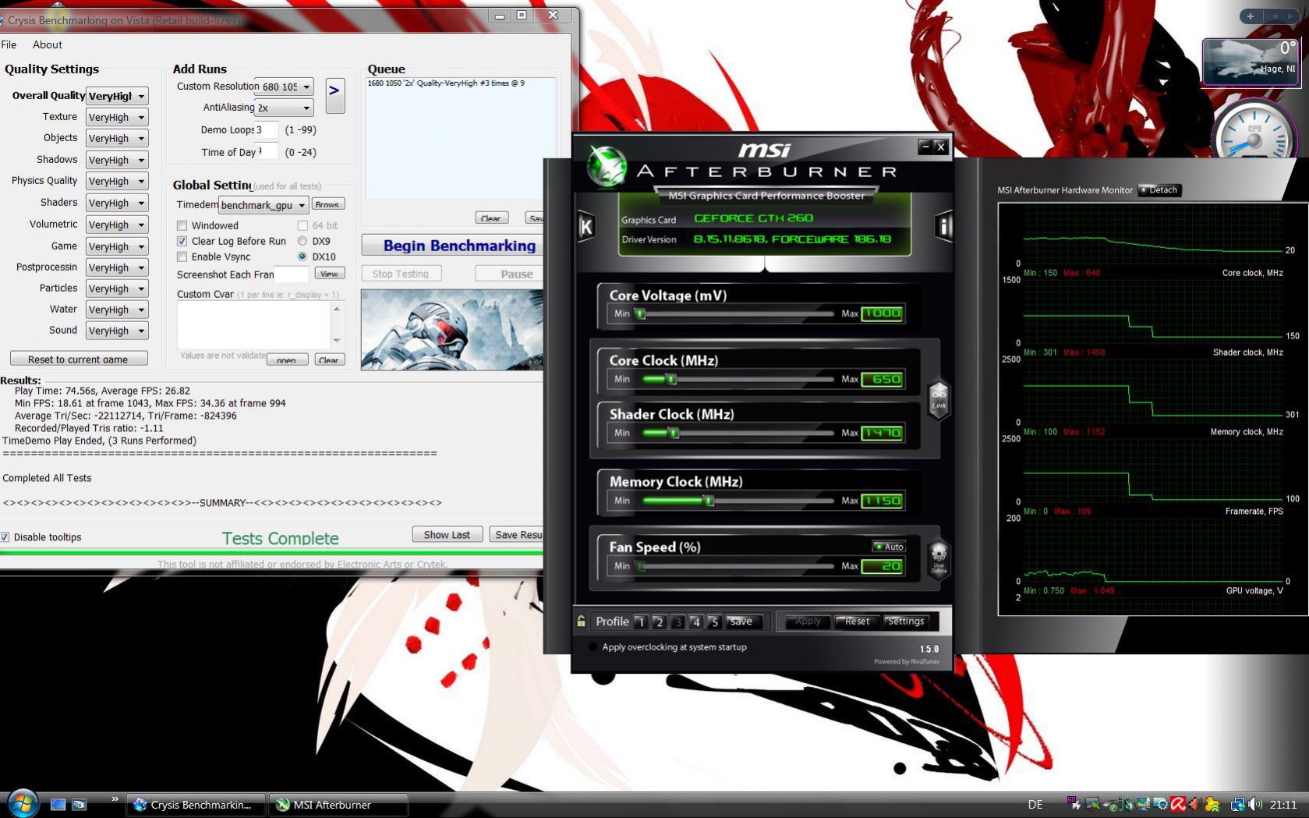Viewport: 1309px width, 818px height.
Task: Click Show Desktop quick launch icon
Action: 58,804
